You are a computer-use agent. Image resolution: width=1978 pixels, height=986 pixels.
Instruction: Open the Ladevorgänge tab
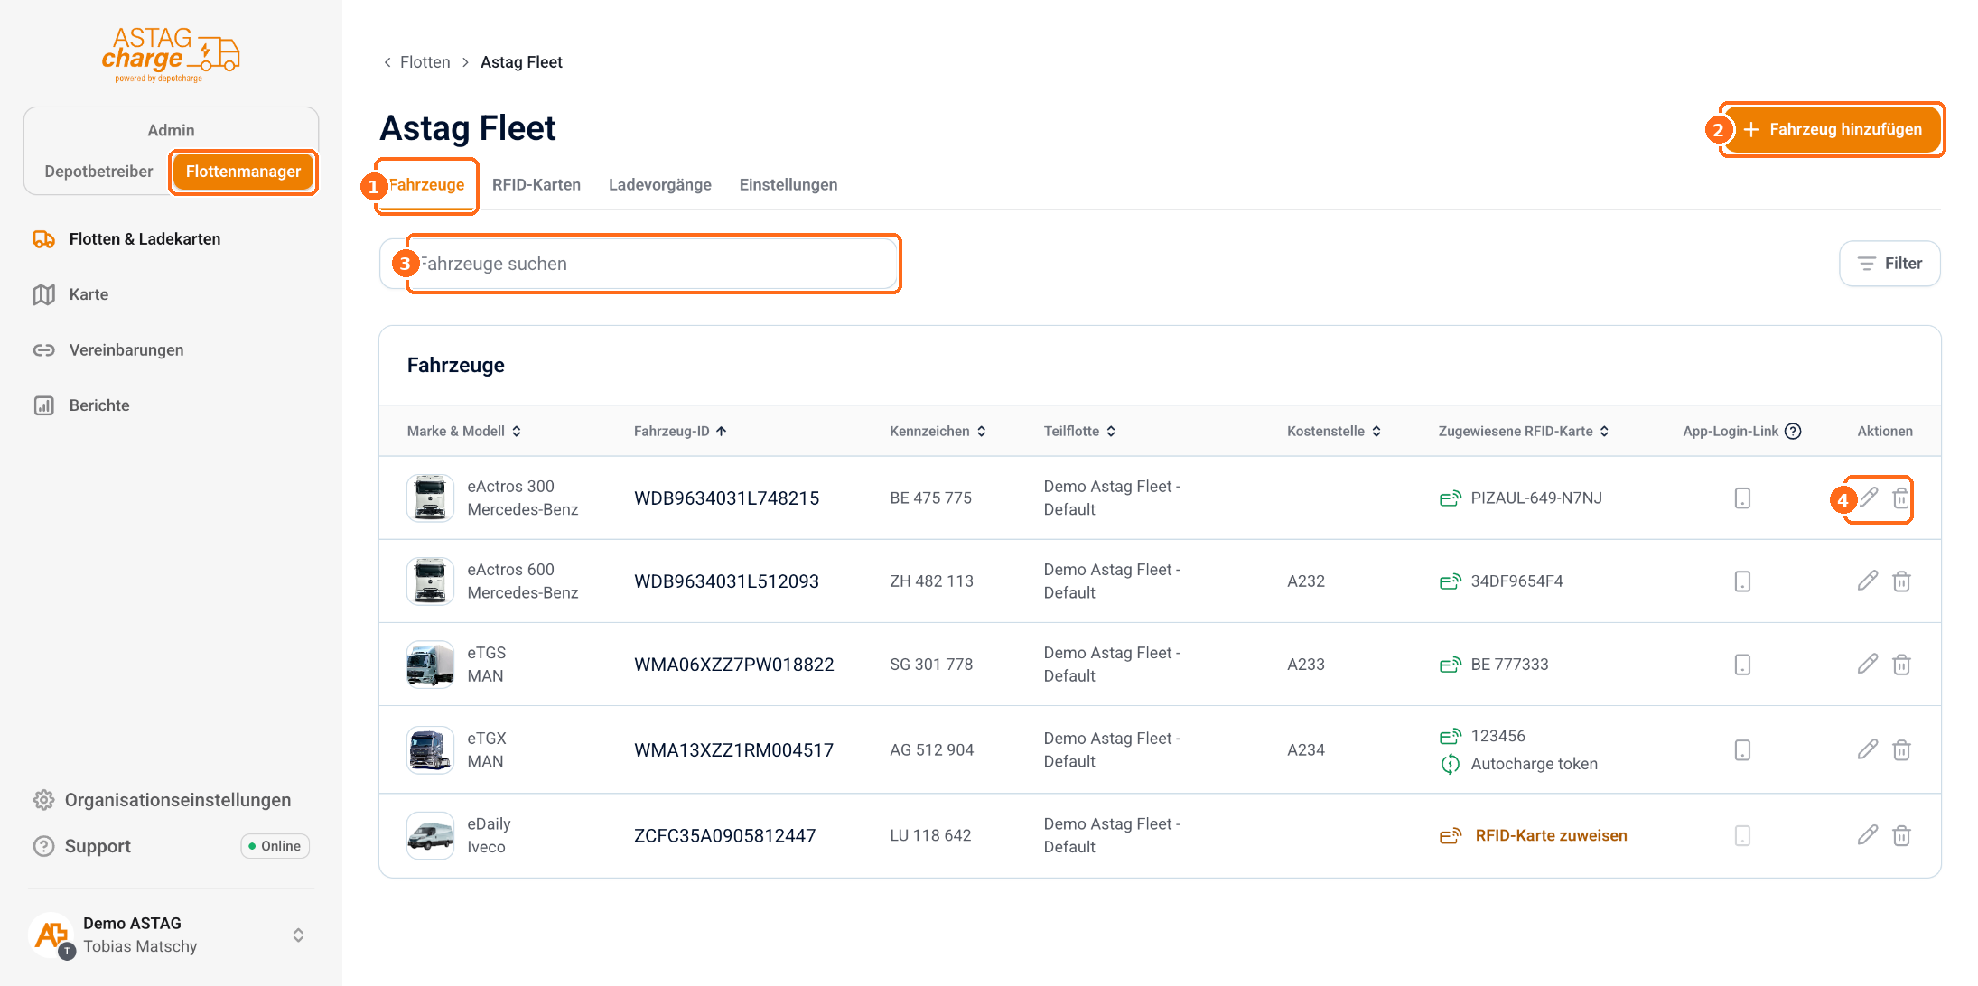pyautogui.click(x=660, y=185)
